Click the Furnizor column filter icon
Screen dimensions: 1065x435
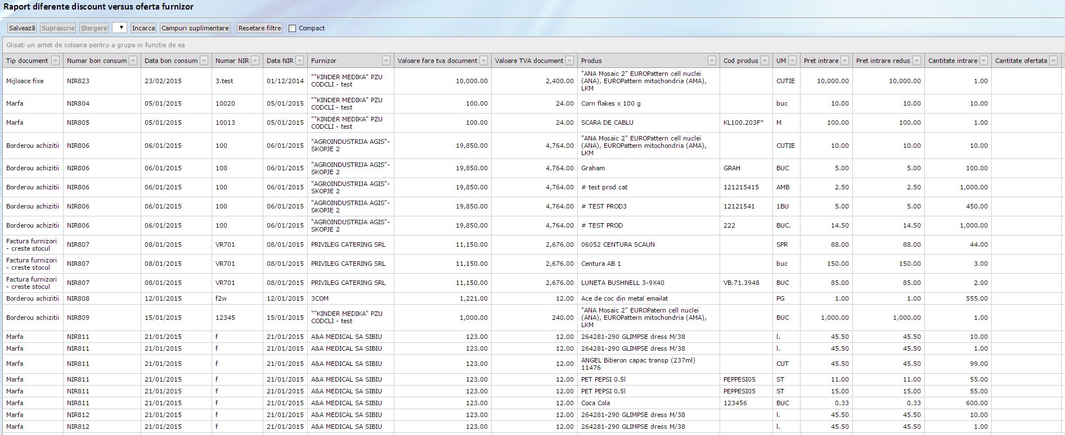tap(386, 61)
